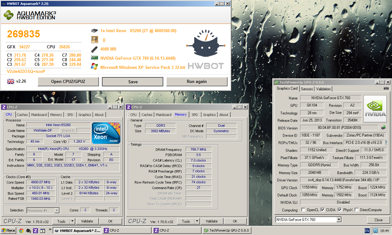Switch to TechPowerUp GPU-Z taskbar button
Screen dimensions: 392x235
click(x=226, y=230)
